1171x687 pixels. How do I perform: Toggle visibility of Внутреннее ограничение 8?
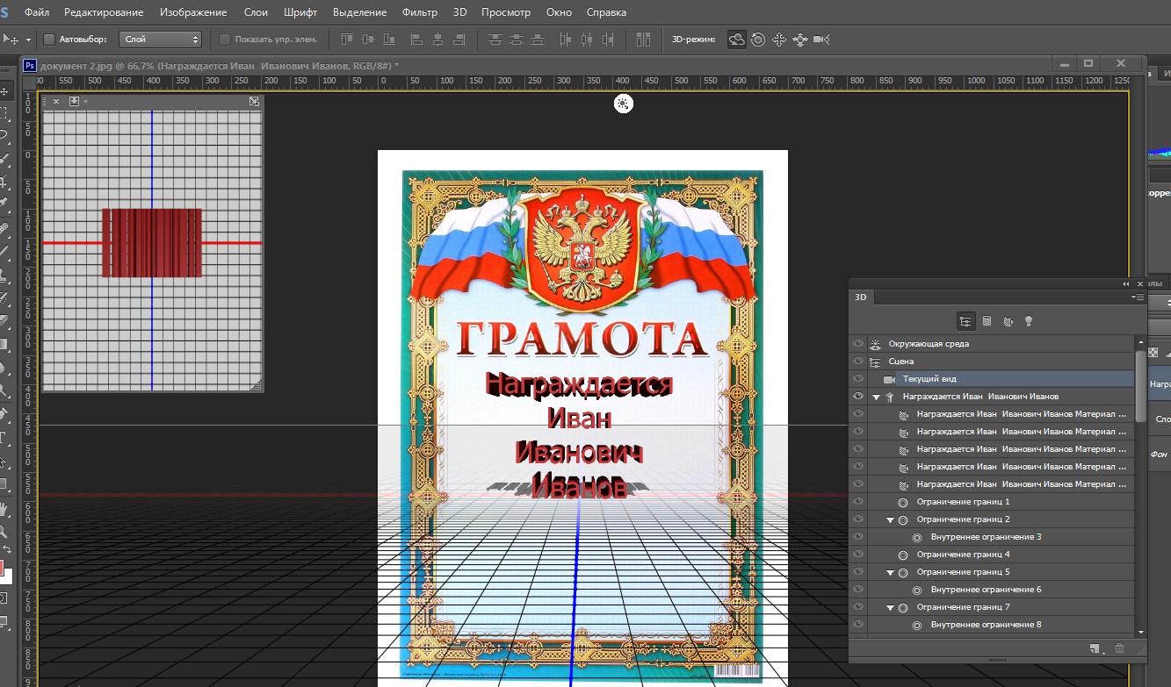click(x=858, y=624)
